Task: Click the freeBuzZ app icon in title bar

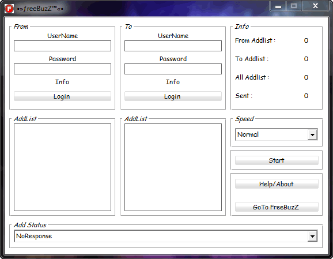Action: tap(9, 9)
